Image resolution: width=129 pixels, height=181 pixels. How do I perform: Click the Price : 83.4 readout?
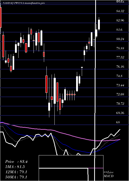[x=16, y=162]
